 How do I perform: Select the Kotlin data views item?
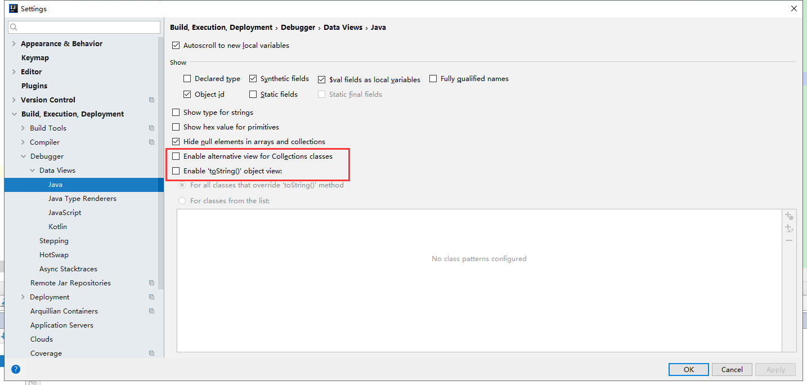(x=57, y=226)
